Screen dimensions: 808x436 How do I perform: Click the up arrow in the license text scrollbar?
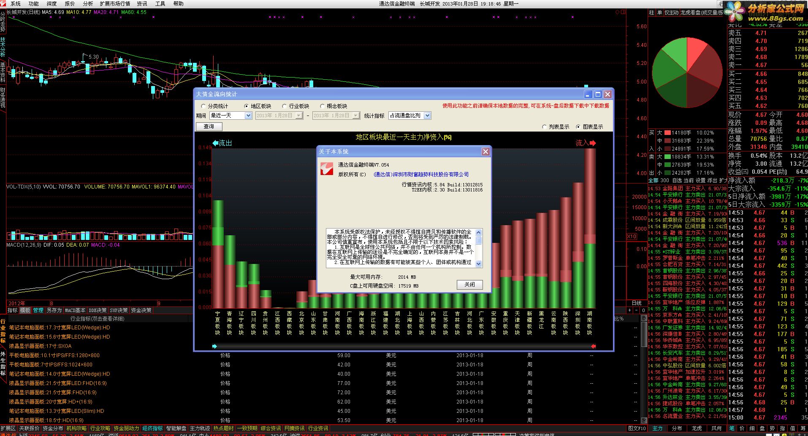(479, 232)
